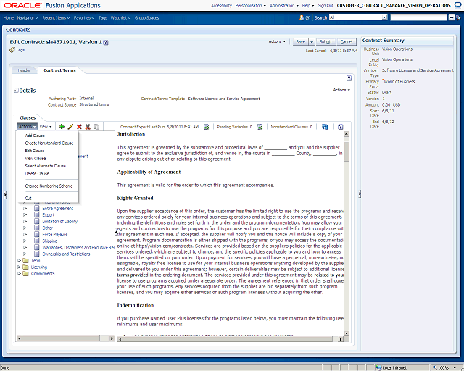The height and width of the screenshot is (371, 464).
Task: Click the Tags icon under the contract title
Action: click(12, 50)
